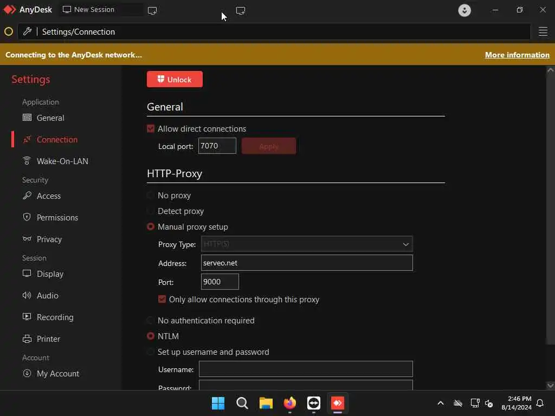Click the Access key icon
The height and width of the screenshot is (416, 555).
point(27,196)
